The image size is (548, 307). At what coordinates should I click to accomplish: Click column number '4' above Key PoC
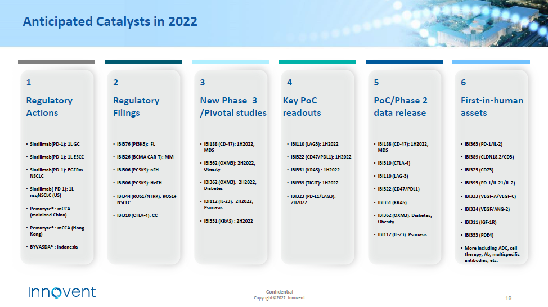(289, 83)
